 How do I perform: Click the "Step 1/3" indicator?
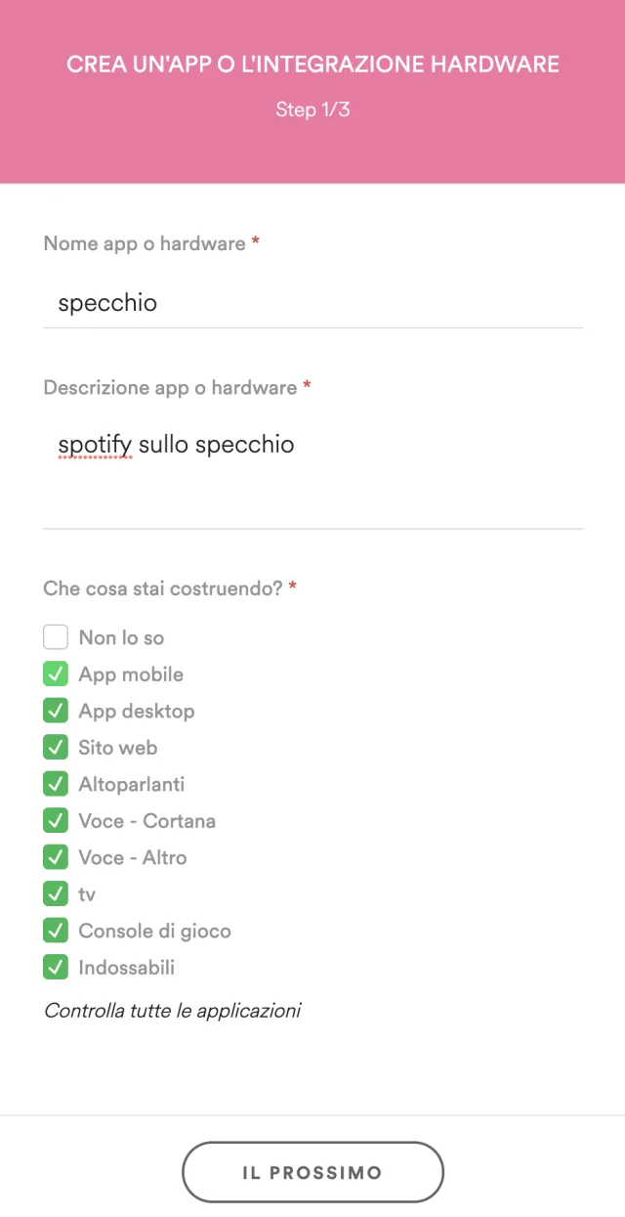click(312, 109)
